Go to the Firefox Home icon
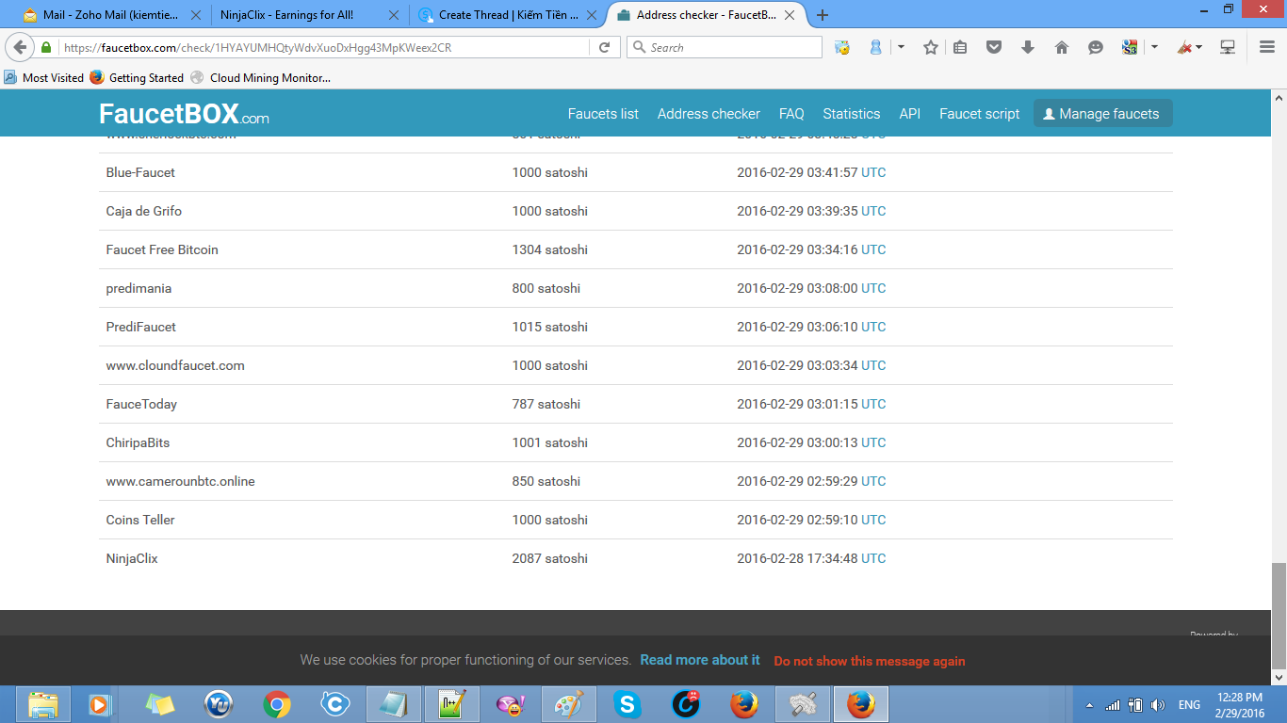The width and height of the screenshot is (1287, 723). pyautogui.click(x=1062, y=47)
